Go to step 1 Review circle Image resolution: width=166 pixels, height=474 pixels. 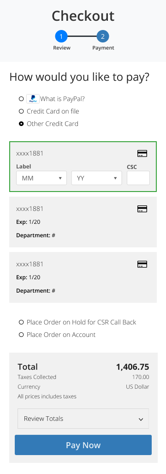pyautogui.click(x=61, y=36)
